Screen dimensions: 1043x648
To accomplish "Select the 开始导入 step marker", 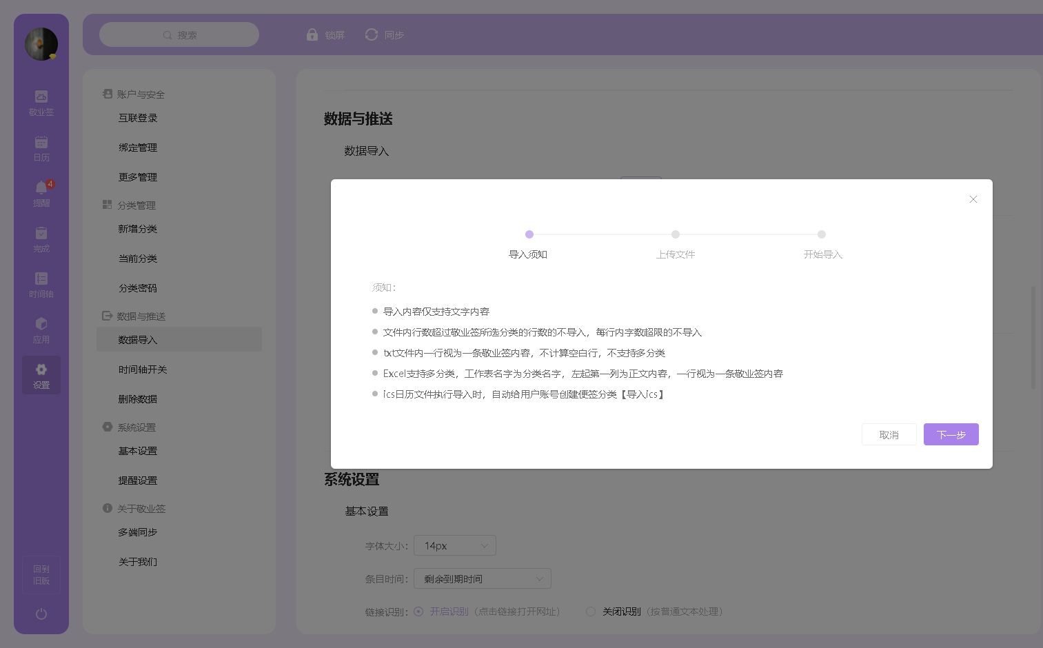I will (x=822, y=234).
